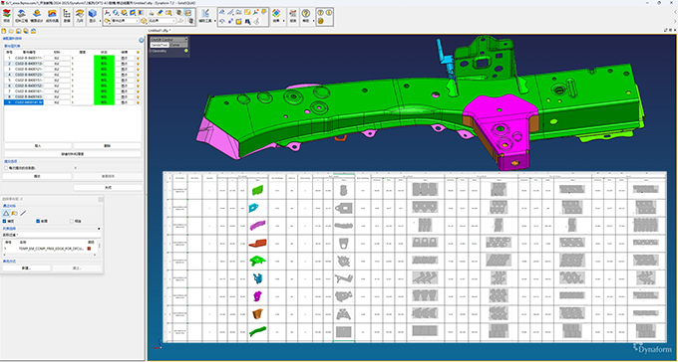The image size is (678, 362).
Task: Select the triangle element icon in selection panel
Action: point(6,213)
